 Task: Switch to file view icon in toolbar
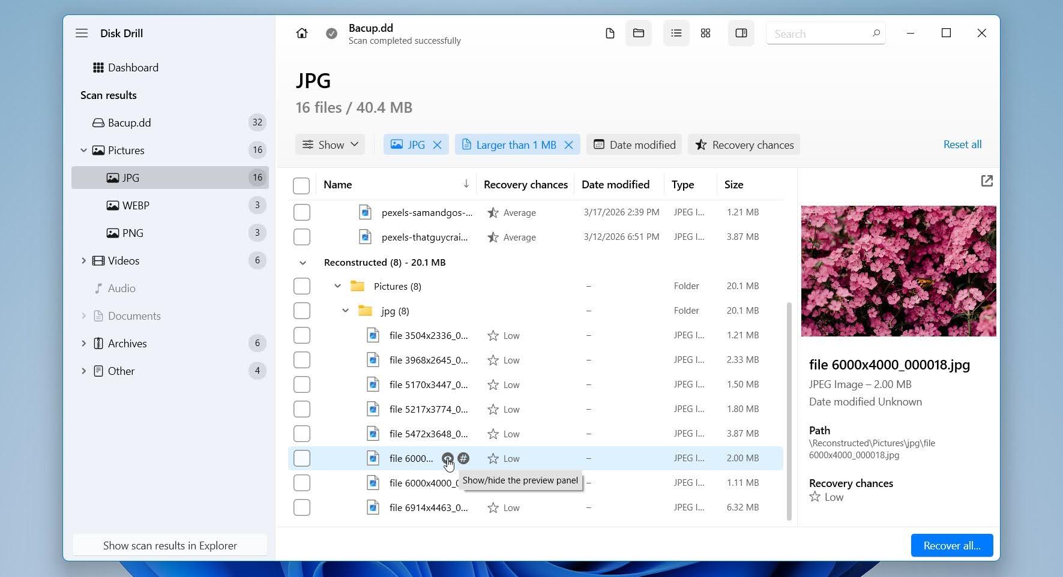click(x=610, y=33)
